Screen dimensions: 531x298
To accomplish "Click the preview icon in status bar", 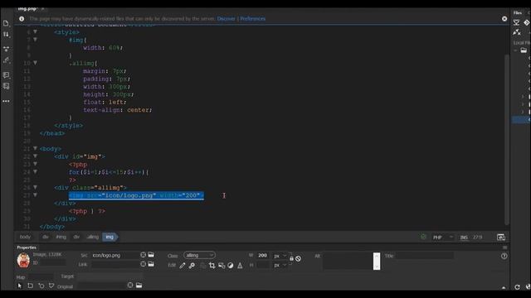I will click(501, 238).
